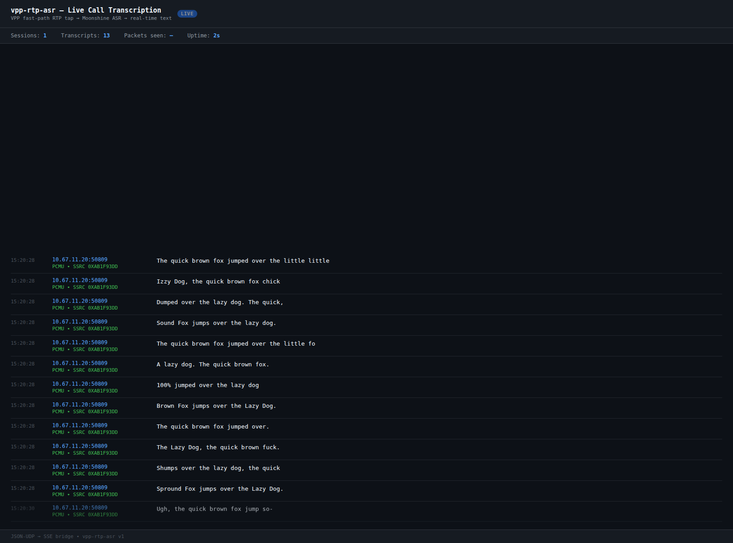Select partial transcript 'Ugh, the quick brown fox jump so-'
This screenshot has width=733, height=543.
215,509
